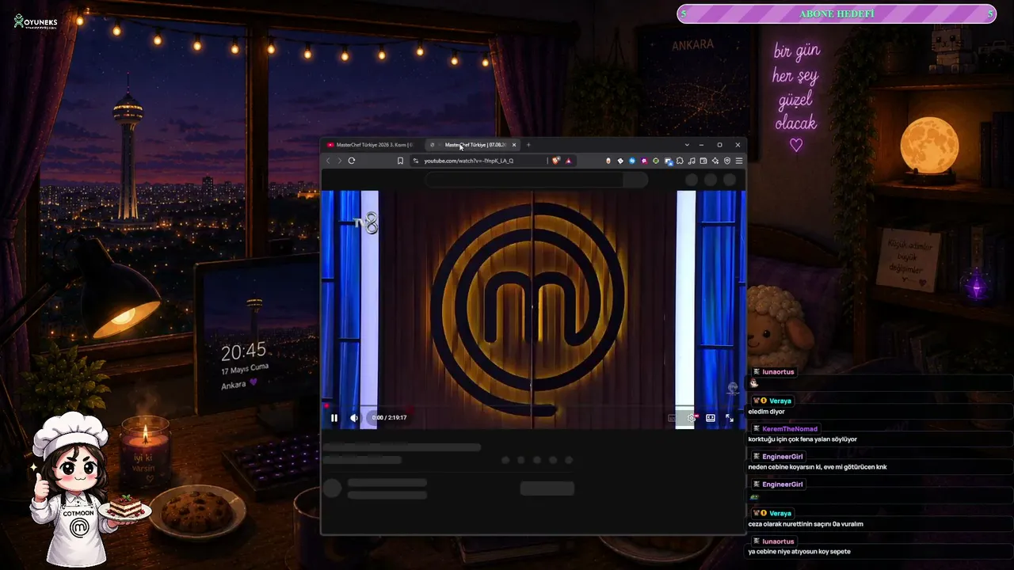Screen dimensions: 1014x570
Task: Bookmark this page with the bookmark icon
Action: pos(400,161)
